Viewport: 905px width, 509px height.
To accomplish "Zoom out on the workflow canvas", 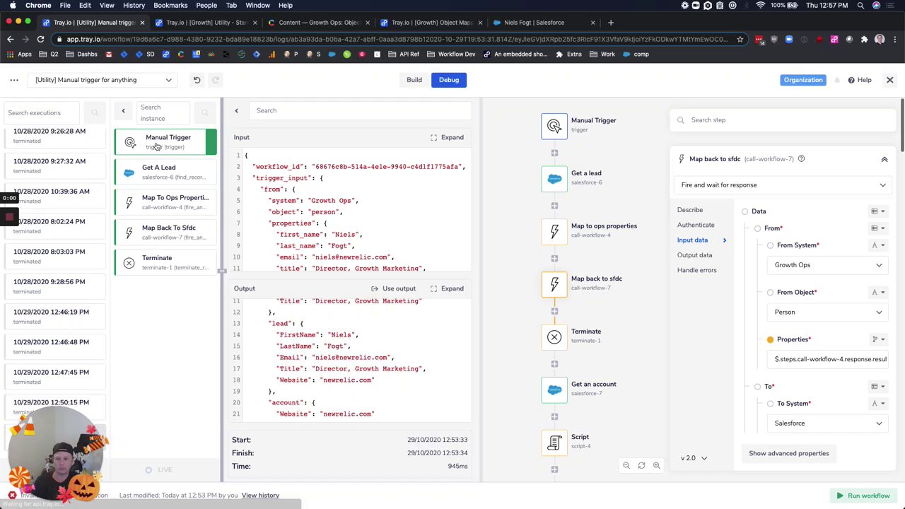I will (626, 466).
